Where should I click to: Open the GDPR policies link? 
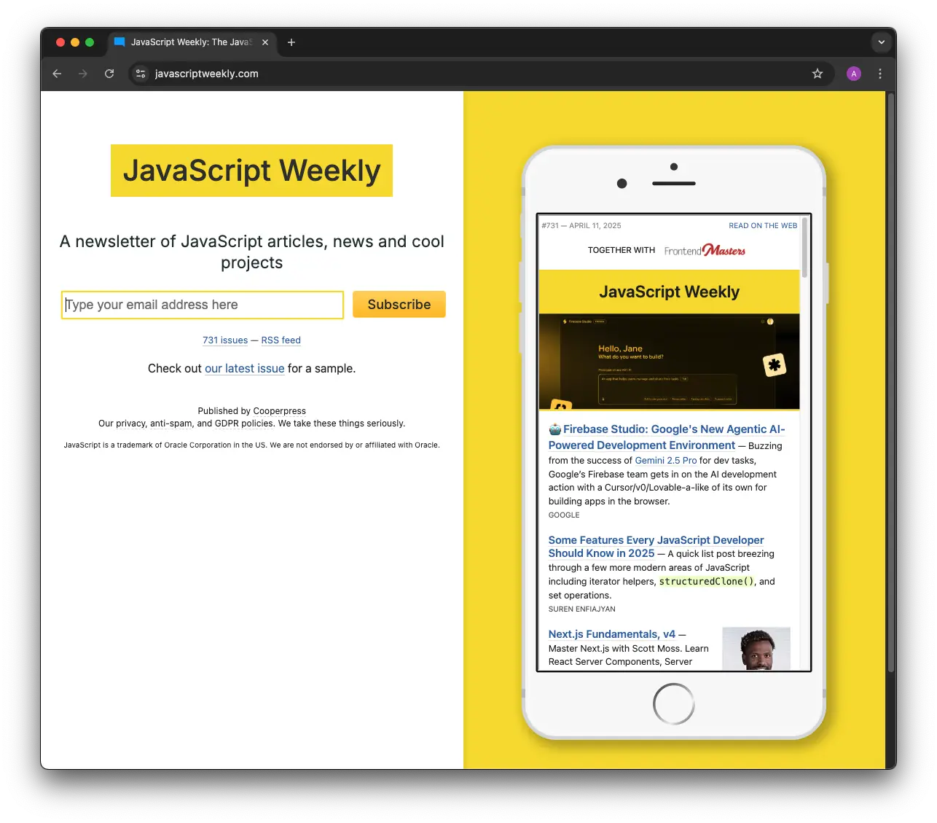(244, 424)
